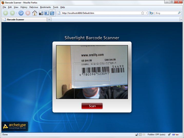Image resolution: width=184 pixels, height=138 pixels.
Task: Bookmark this page with the star icon
Action: pos(143,13)
